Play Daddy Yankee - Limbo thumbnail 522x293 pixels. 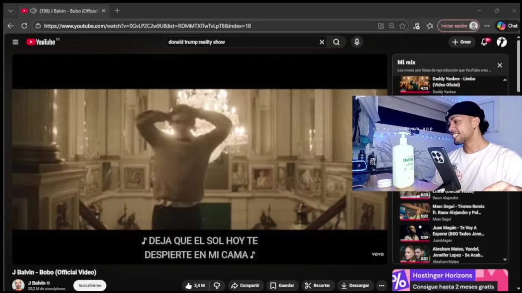(x=414, y=85)
